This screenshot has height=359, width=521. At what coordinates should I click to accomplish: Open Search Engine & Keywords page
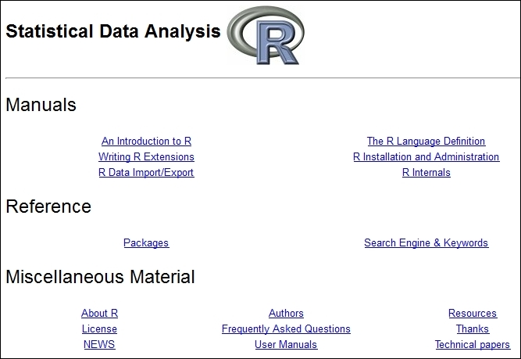[x=426, y=243]
